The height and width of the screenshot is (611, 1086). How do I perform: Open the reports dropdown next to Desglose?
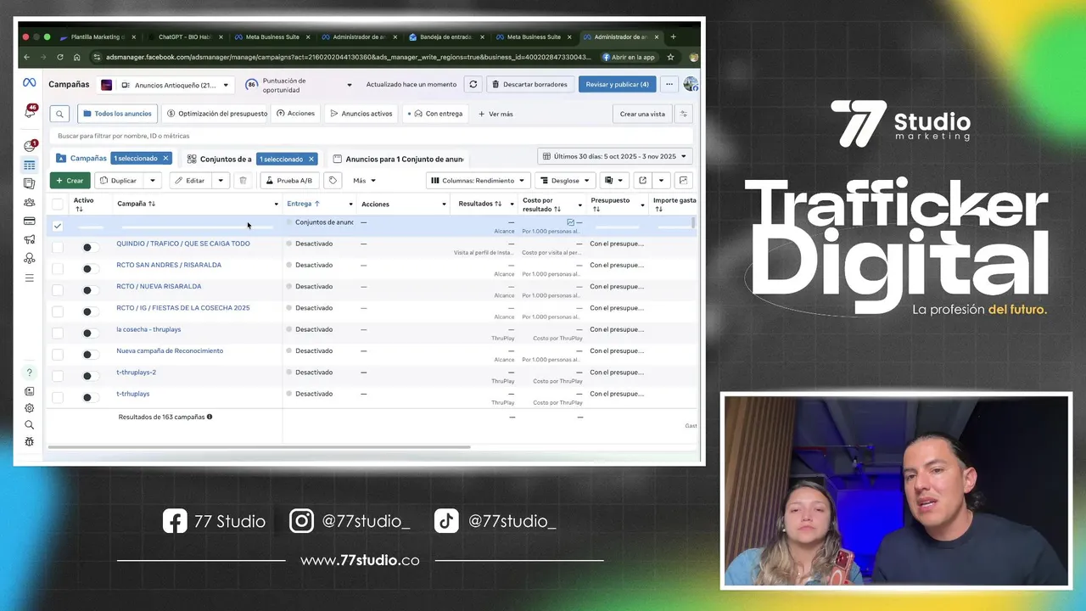[x=613, y=181]
